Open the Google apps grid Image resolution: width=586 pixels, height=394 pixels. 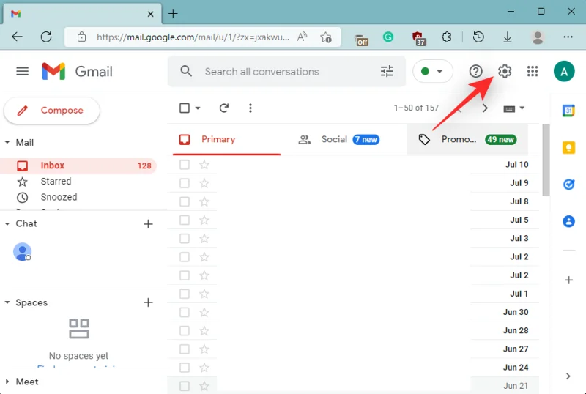[x=533, y=71]
